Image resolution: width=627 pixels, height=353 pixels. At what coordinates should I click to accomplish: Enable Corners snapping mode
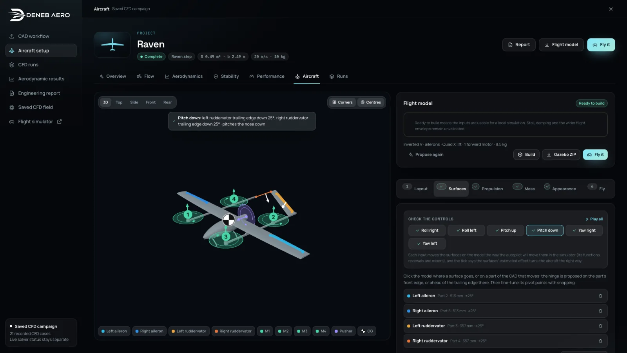point(342,102)
